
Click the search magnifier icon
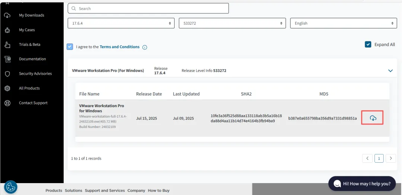click(x=74, y=9)
